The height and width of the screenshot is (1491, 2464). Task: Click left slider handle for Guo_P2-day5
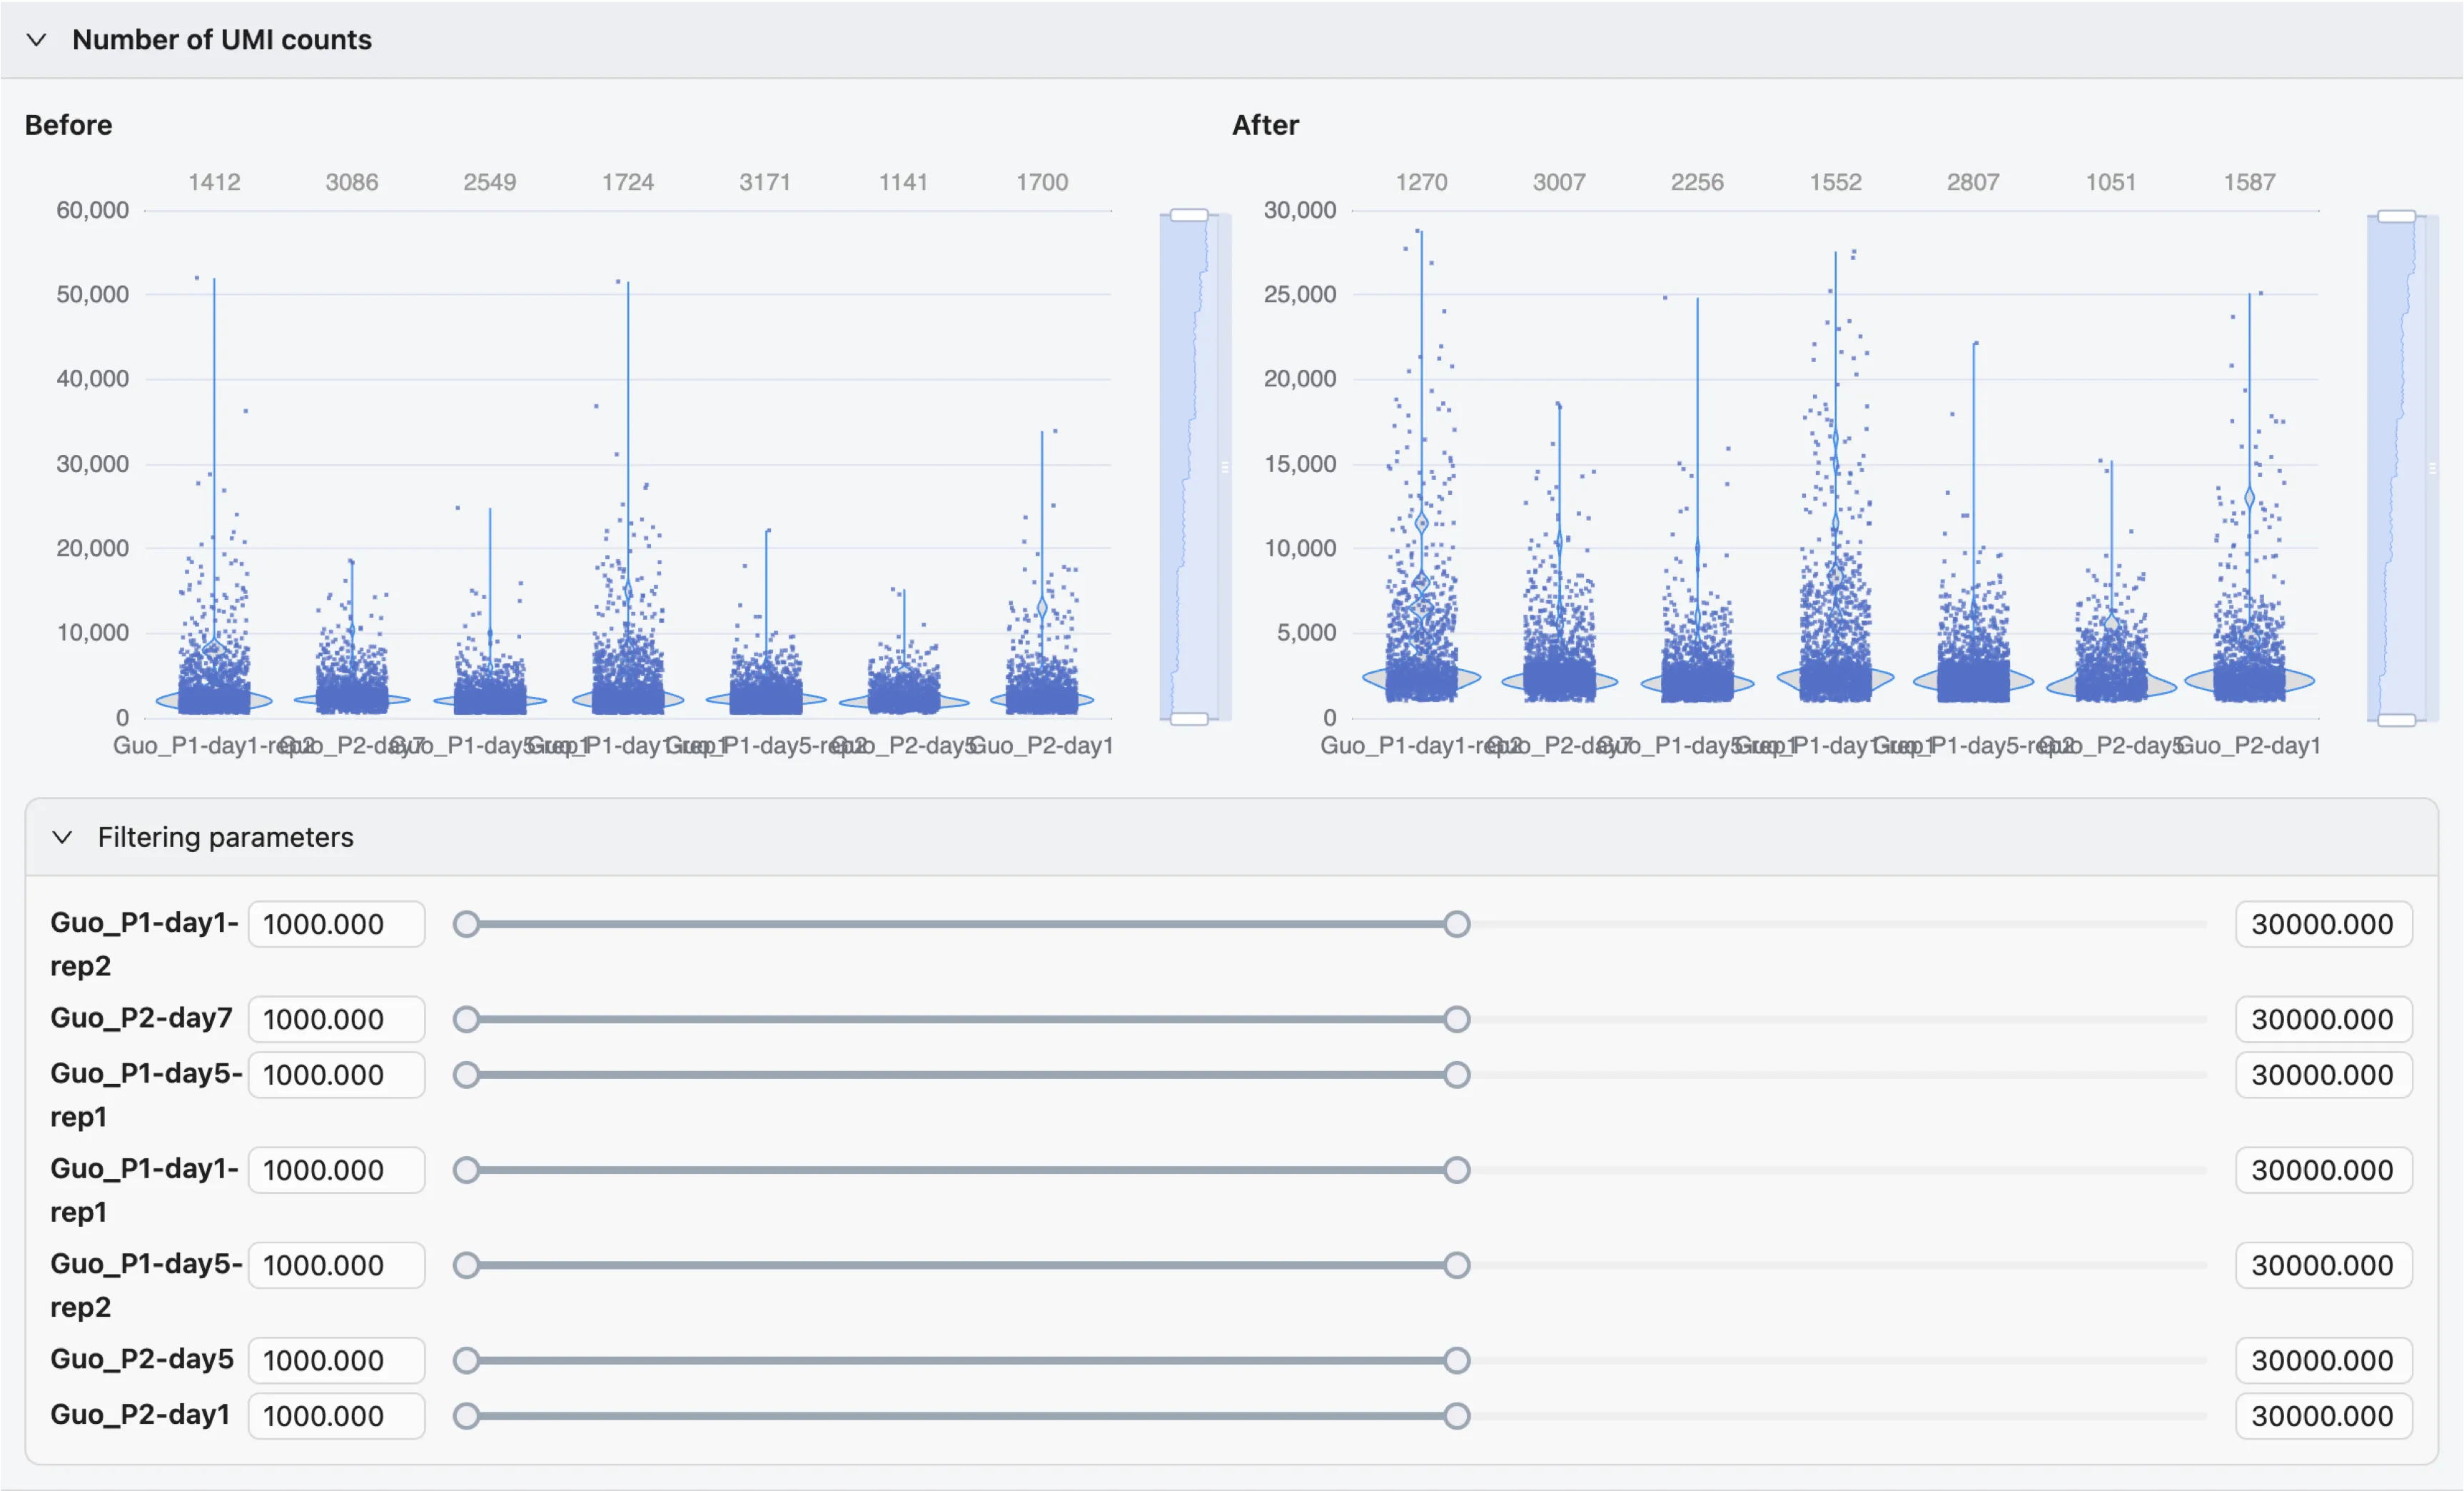tap(466, 1361)
